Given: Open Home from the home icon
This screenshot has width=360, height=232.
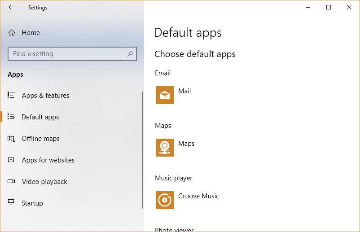Looking at the screenshot, I should tap(12, 33).
